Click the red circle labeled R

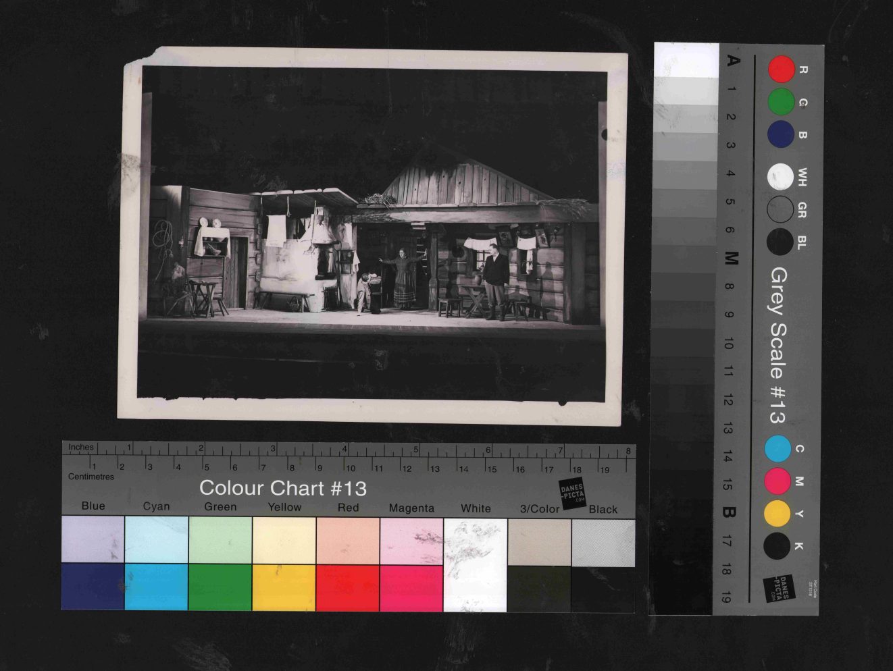point(782,70)
